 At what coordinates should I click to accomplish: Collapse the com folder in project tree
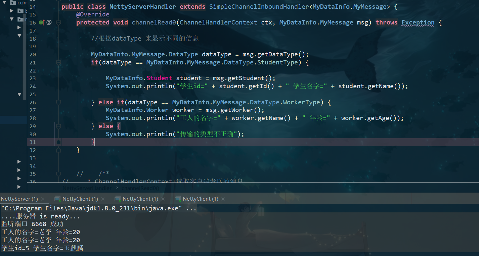4,3
